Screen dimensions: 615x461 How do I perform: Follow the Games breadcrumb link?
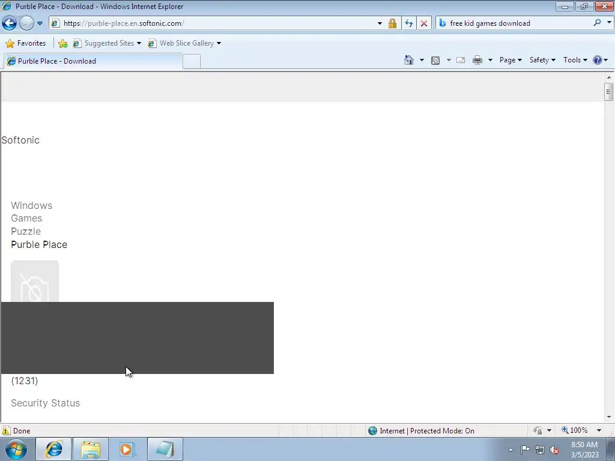(26, 218)
